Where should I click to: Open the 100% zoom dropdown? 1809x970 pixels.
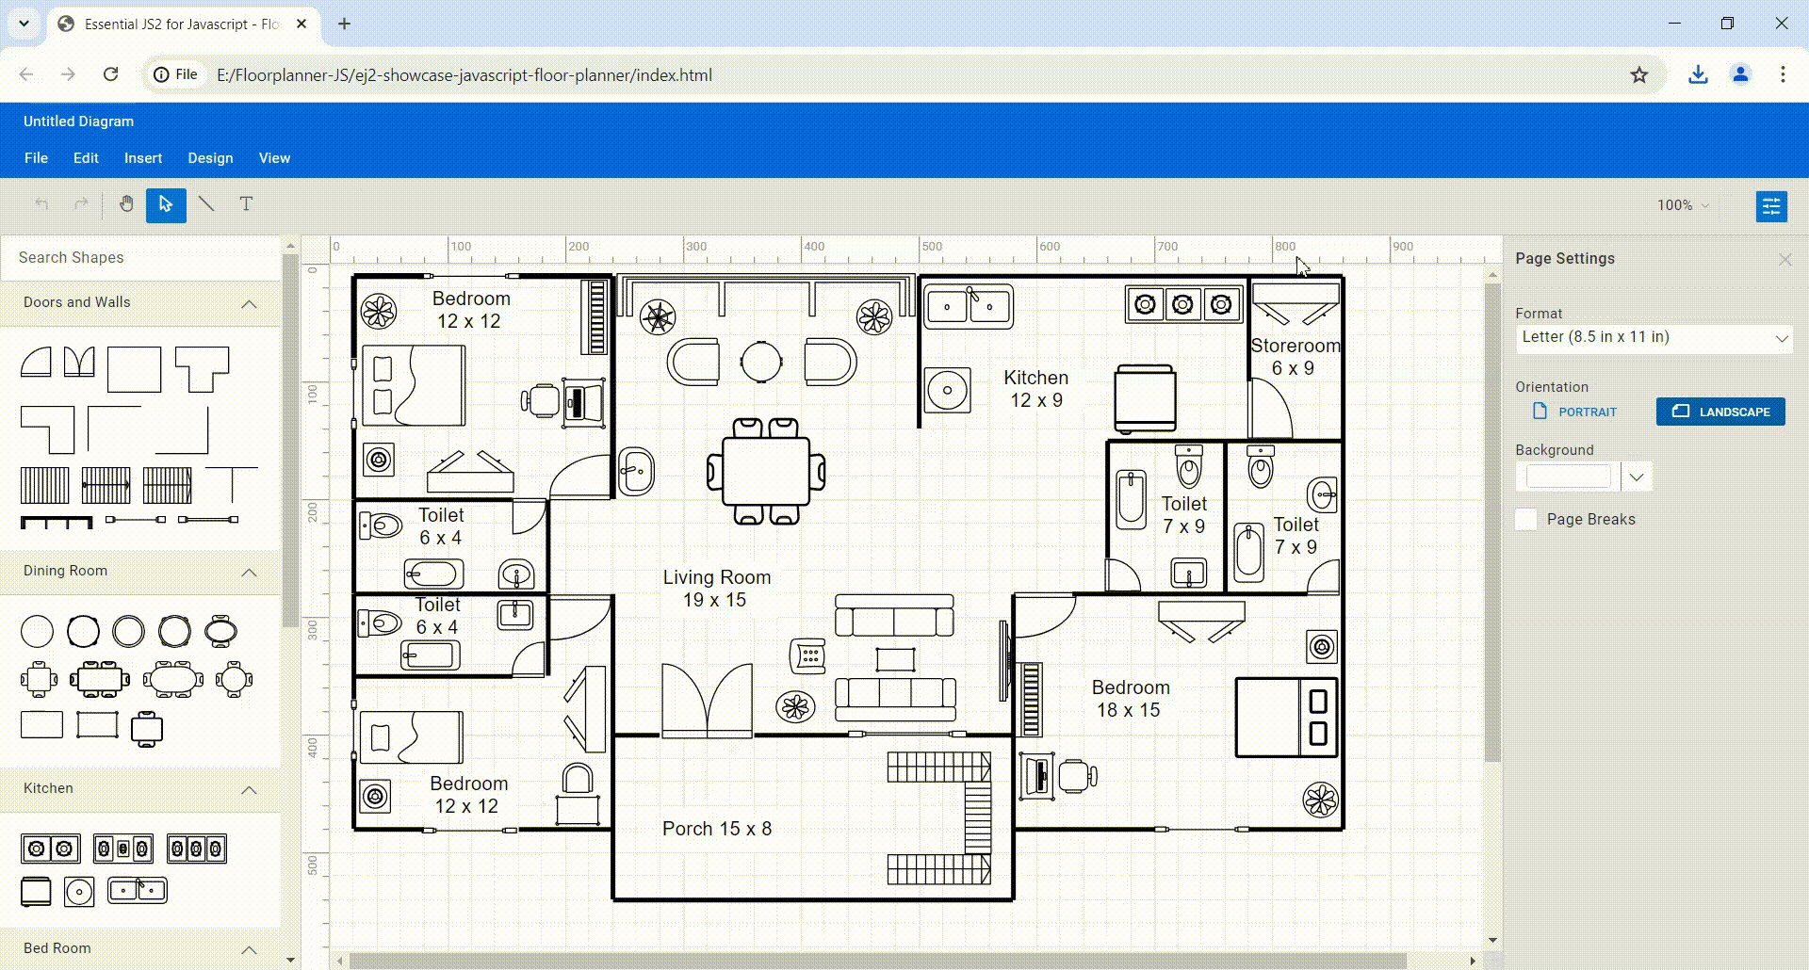(1683, 205)
